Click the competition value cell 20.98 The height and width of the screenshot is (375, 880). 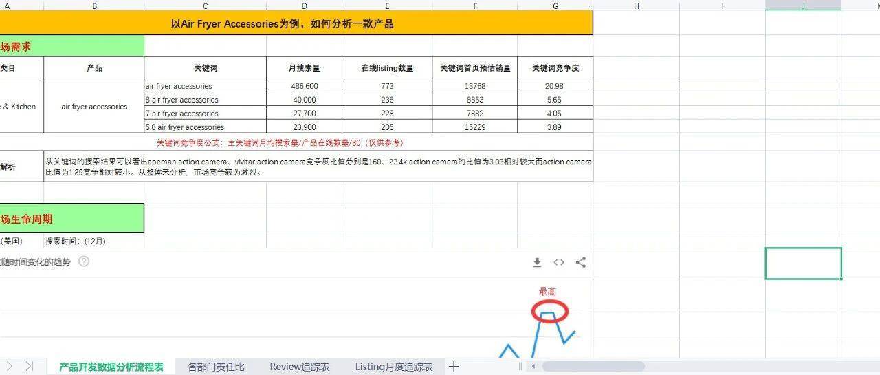click(555, 86)
